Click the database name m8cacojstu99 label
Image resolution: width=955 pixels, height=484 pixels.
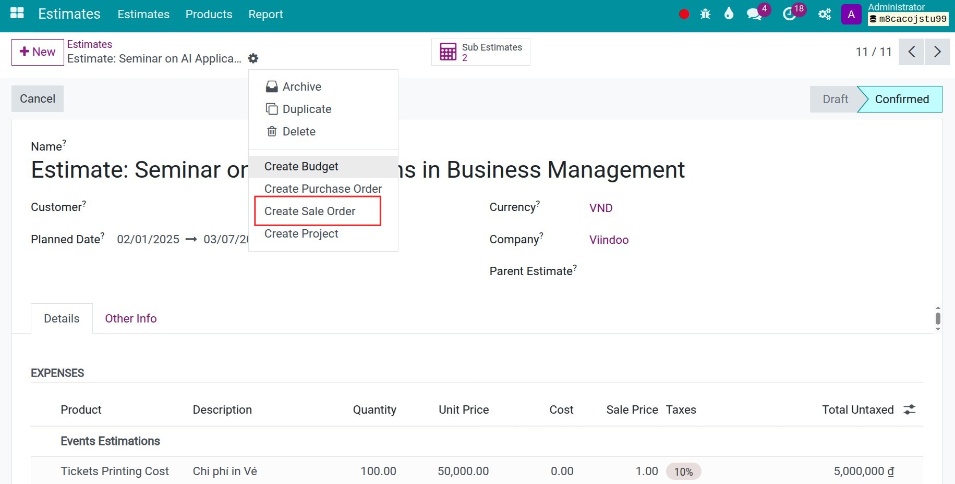coord(908,19)
